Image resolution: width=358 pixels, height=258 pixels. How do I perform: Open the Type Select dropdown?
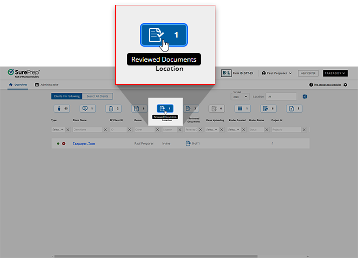58,130
